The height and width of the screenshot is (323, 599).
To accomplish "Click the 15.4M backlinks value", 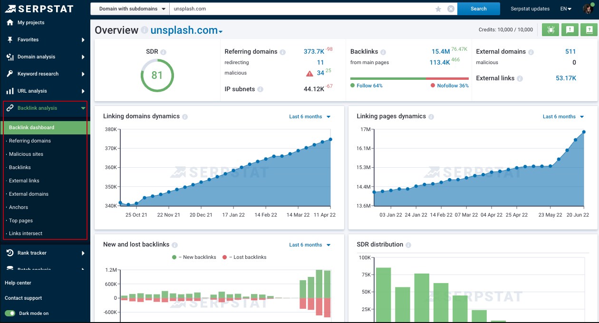I will coord(441,51).
